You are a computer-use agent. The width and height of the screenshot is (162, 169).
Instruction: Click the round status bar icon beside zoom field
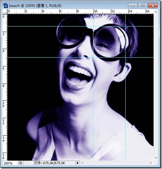coord(20,163)
